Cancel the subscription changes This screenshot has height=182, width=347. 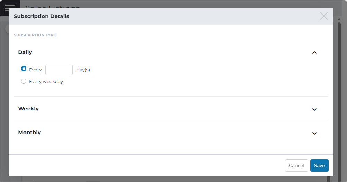[296, 165]
